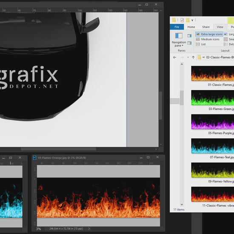Click Explorer navigation scrollbar up arrow

[182, 64]
